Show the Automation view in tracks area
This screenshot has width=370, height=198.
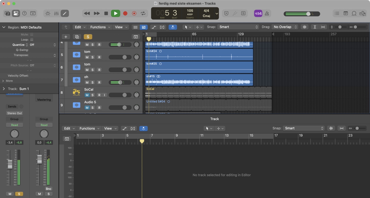point(154,27)
